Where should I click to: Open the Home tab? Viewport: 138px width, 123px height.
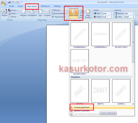[x=12, y=6]
